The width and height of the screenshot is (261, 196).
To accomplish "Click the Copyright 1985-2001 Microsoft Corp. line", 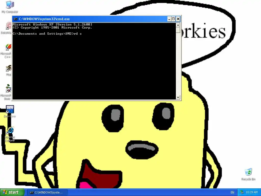I will pyautogui.click(x=52, y=28).
